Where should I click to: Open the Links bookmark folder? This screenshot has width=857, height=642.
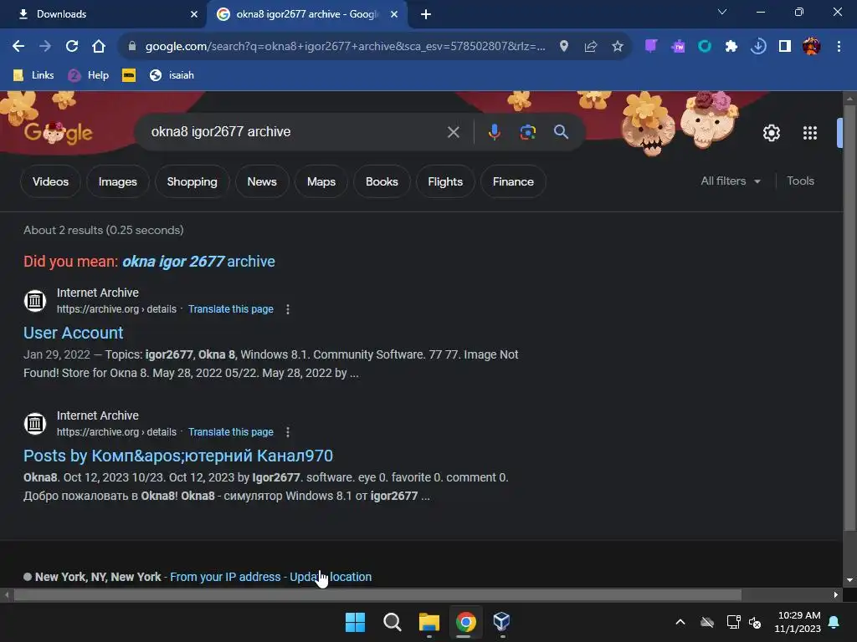pos(33,75)
